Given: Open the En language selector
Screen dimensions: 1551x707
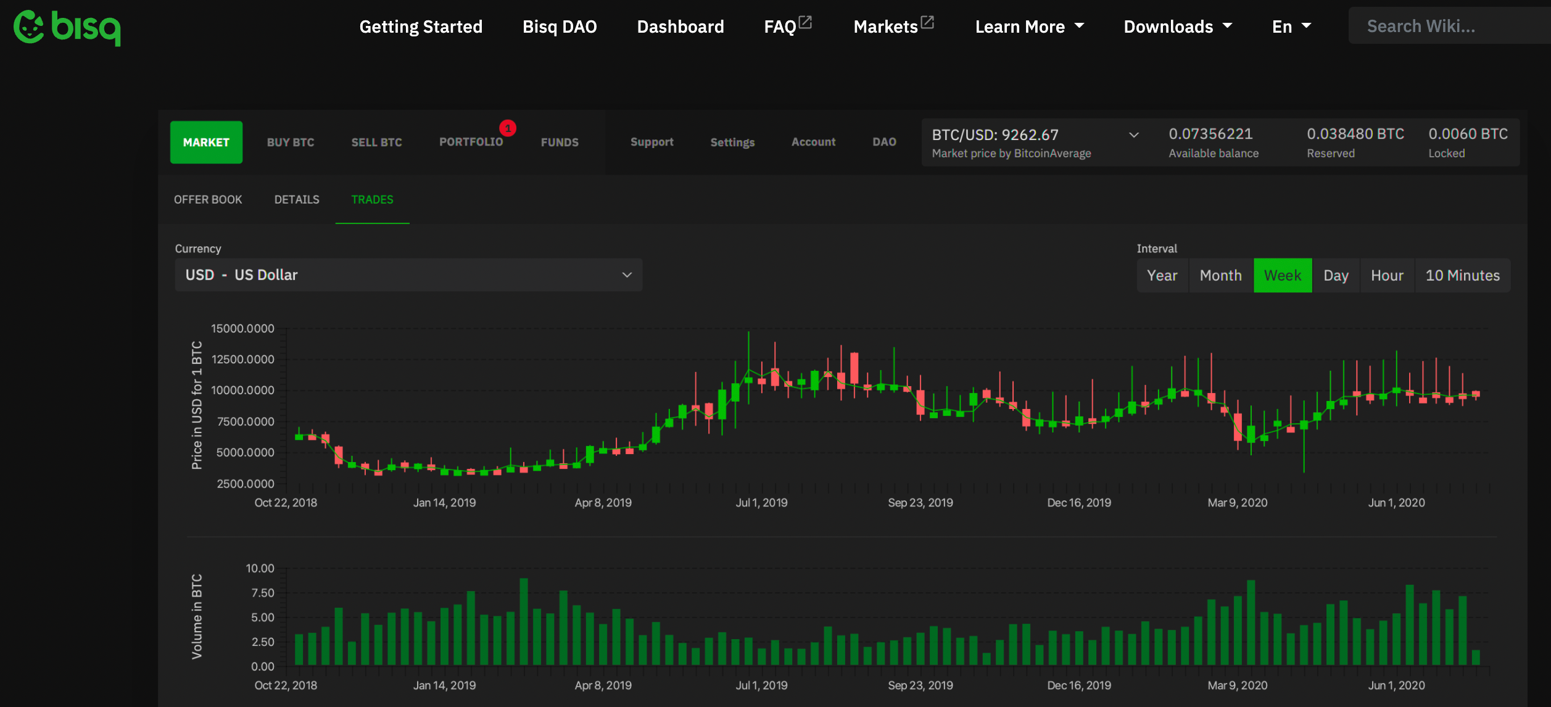Looking at the screenshot, I should (x=1291, y=27).
